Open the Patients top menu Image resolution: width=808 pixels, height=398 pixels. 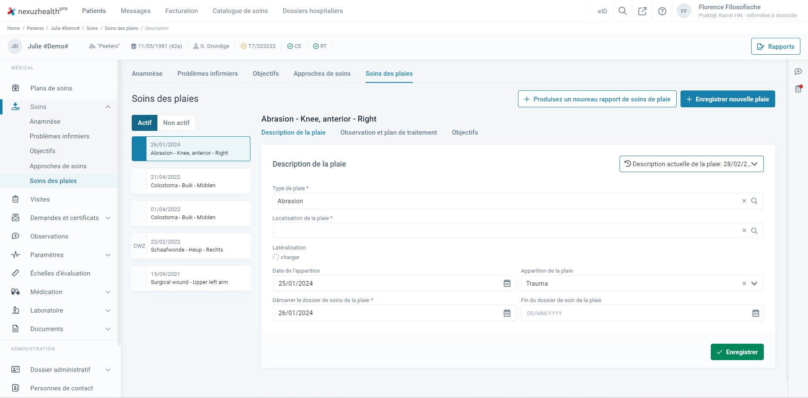click(x=94, y=11)
